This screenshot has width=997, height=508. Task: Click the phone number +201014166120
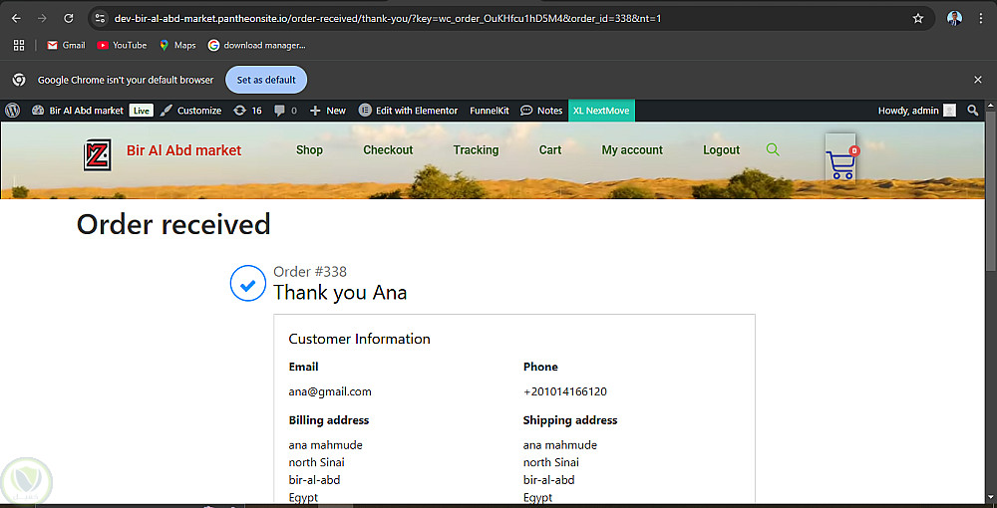pyautogui.click(x=565, y=391)
